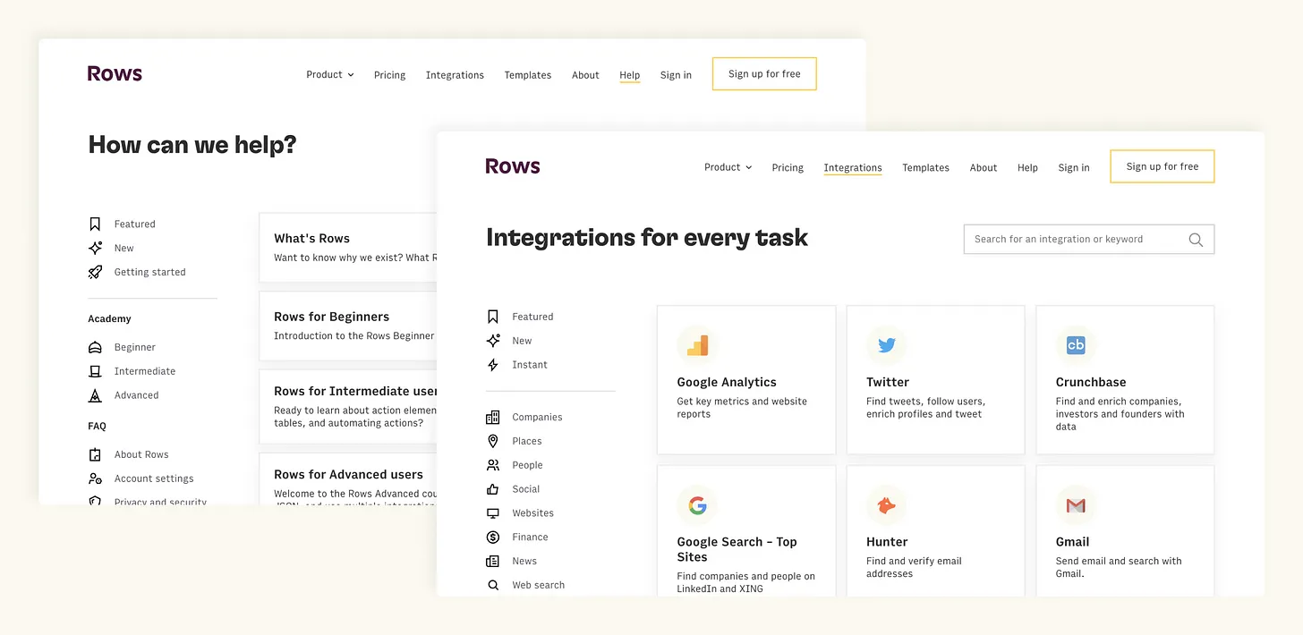Click the Companies building icon
This screenshot has width=1303, height=635.
click(x=493, y=417)
